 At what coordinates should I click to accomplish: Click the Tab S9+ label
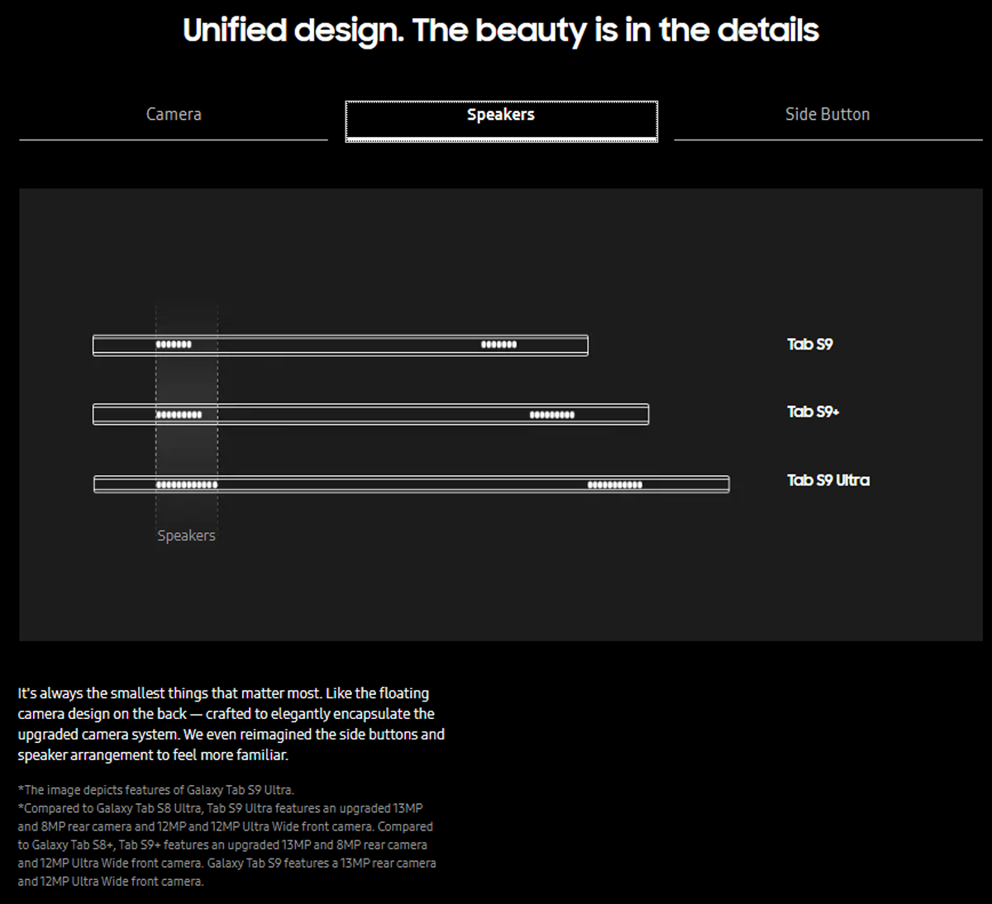tap(813, 412)
